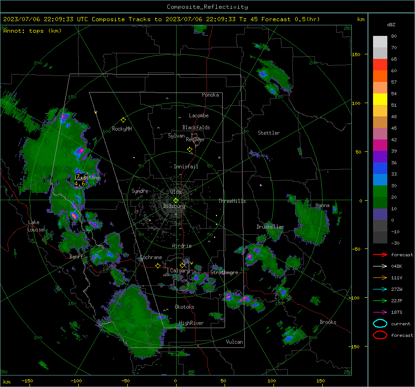This screenshot has width=415, height=387.
Task: Click the Lake Louise label
Action: [36, 226]
